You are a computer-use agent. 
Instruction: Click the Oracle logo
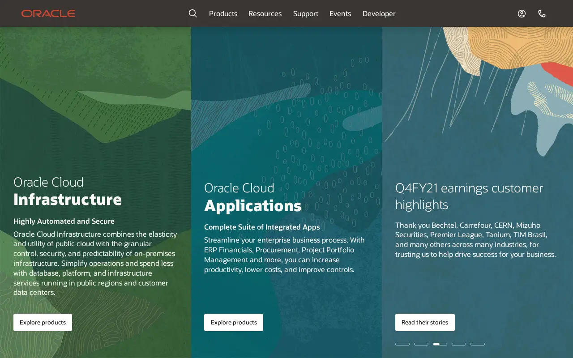(x=48, y=13)
